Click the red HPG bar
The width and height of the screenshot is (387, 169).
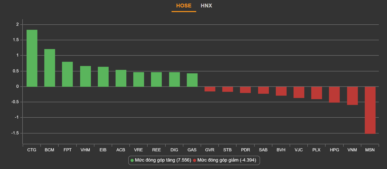coord(334,95)
